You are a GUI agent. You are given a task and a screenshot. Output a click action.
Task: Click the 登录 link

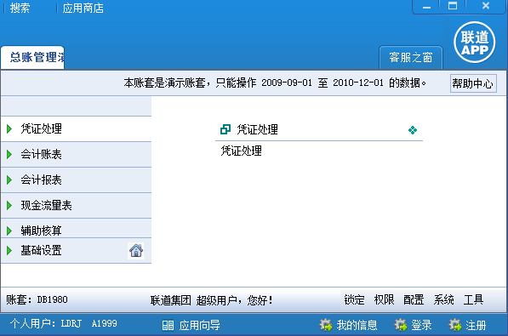[x=421, y=325]
